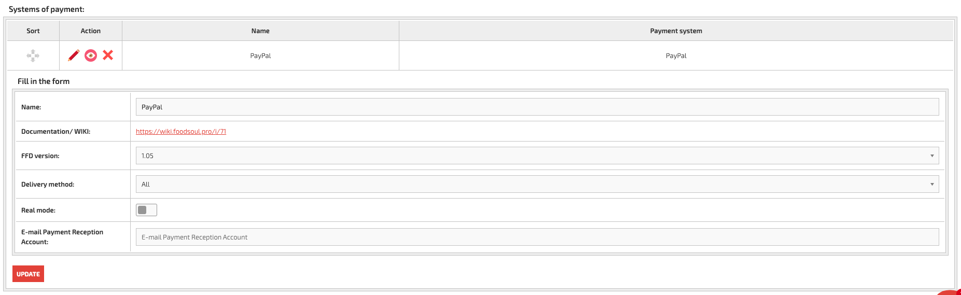Click the Name column header
961x295 pixels.
point(260,31)
